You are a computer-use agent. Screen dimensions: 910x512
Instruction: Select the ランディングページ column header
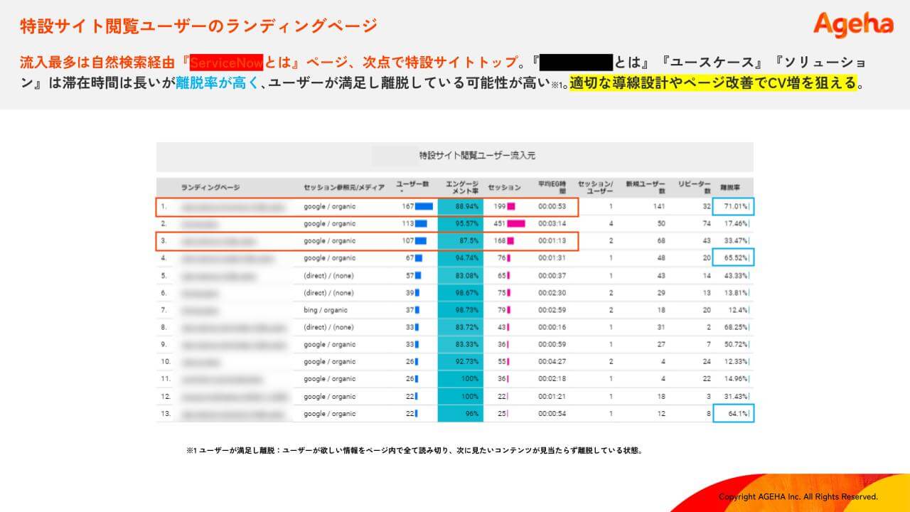click(210, 187)
